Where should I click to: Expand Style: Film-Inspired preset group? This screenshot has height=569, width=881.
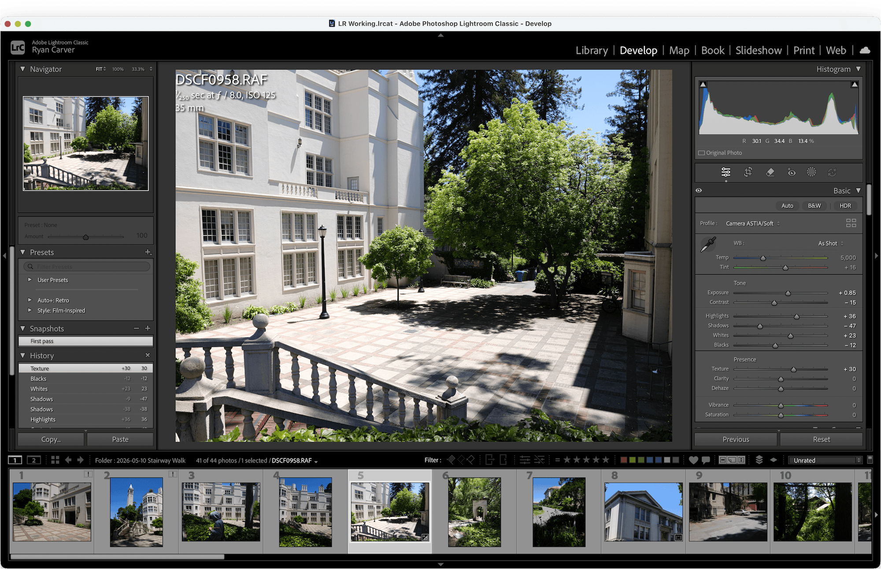pyautogui.click(x=30, y=310)
